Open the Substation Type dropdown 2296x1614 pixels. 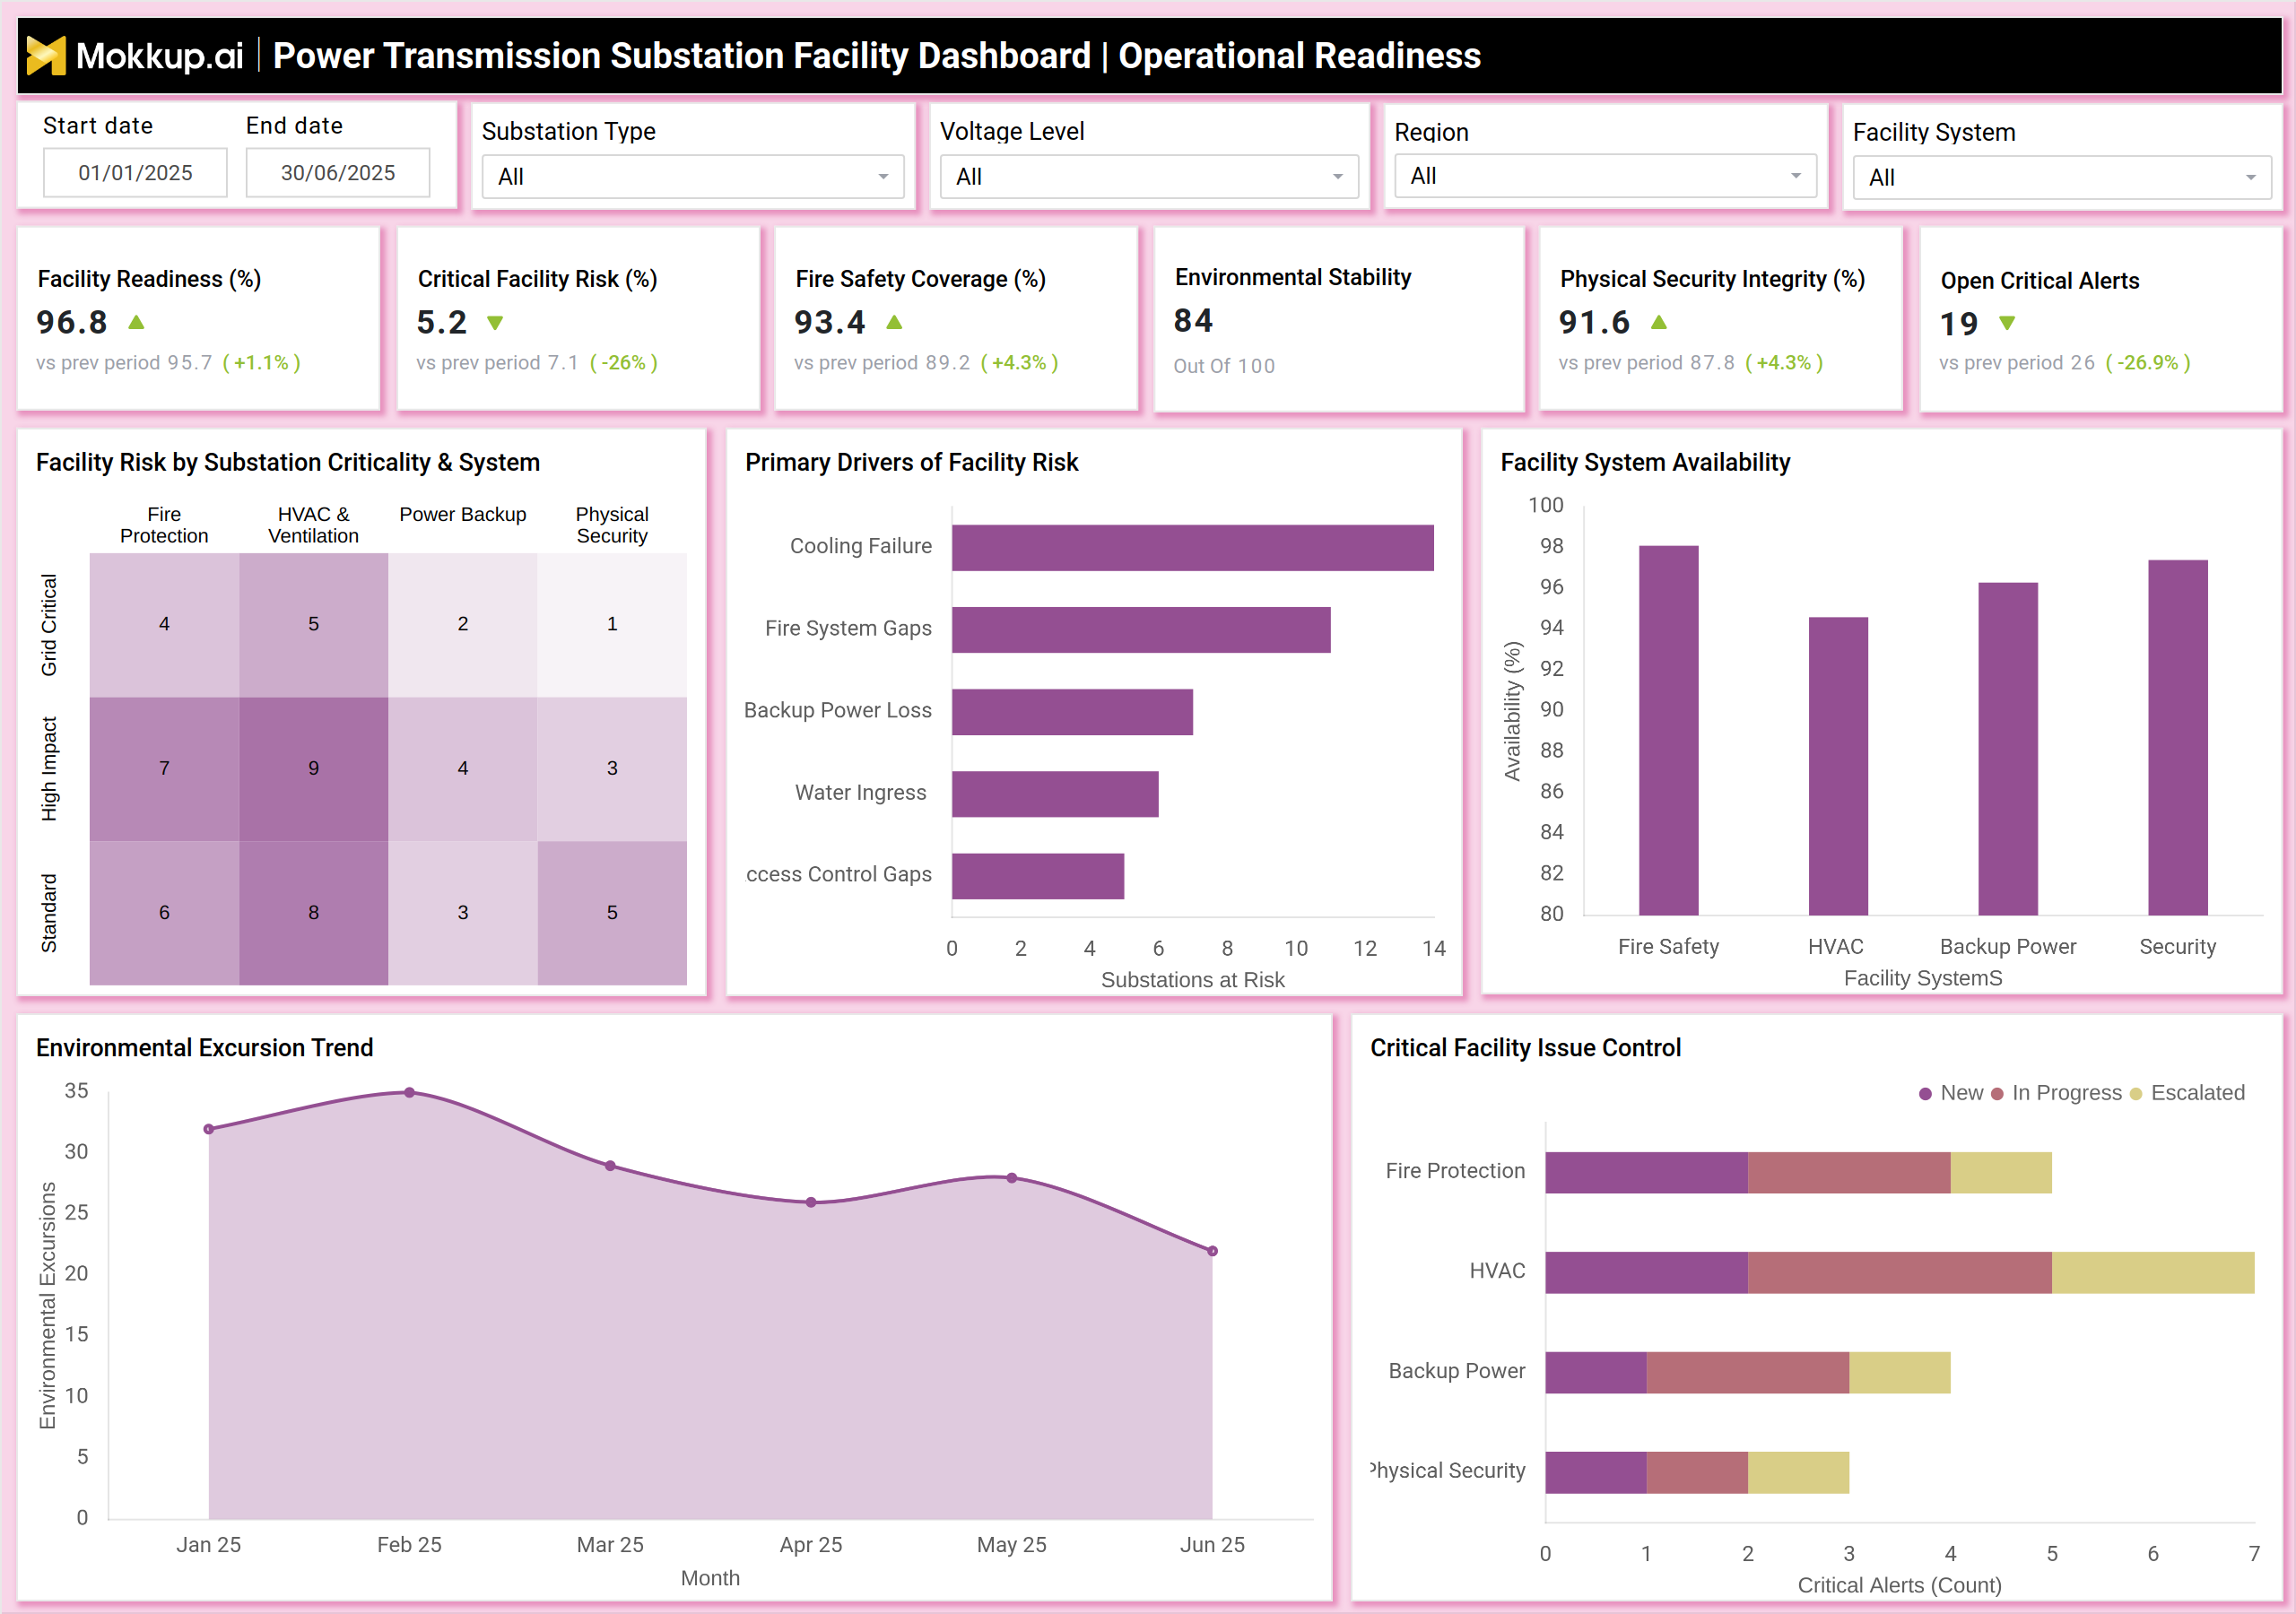693,176
